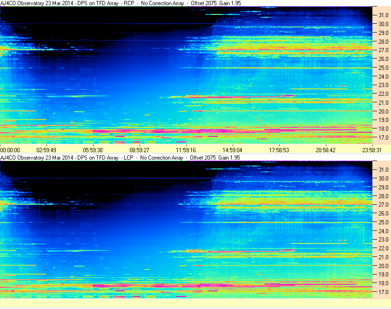Click 27.0 on the RCP frequency axis

click(384, 50)
